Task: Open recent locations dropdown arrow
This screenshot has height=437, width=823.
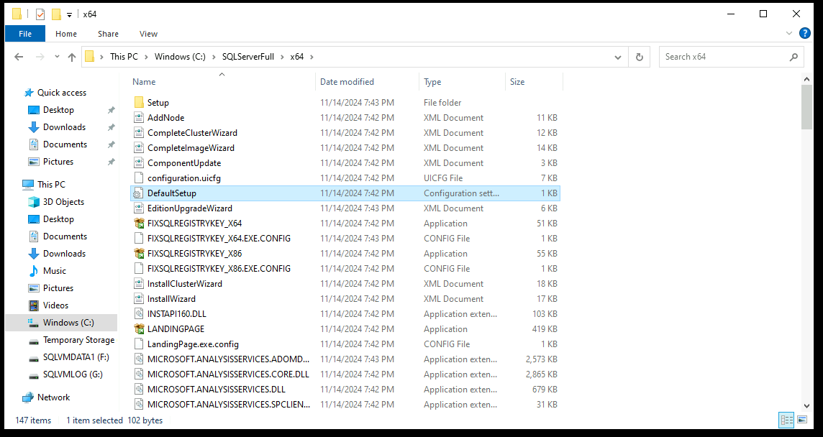Action: click(x=57, y=57)
